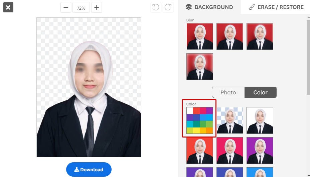The image size is (310, 177).
Task: Click the right panel vertical scrollbar
Action: point(308,57)
